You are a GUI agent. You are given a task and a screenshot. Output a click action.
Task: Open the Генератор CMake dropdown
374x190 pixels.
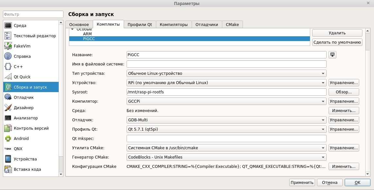click(226, 157)
